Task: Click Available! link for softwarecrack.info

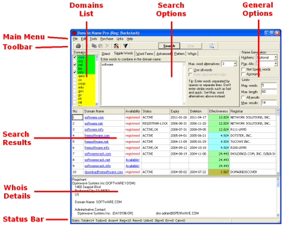Action: tap(132, 166)
